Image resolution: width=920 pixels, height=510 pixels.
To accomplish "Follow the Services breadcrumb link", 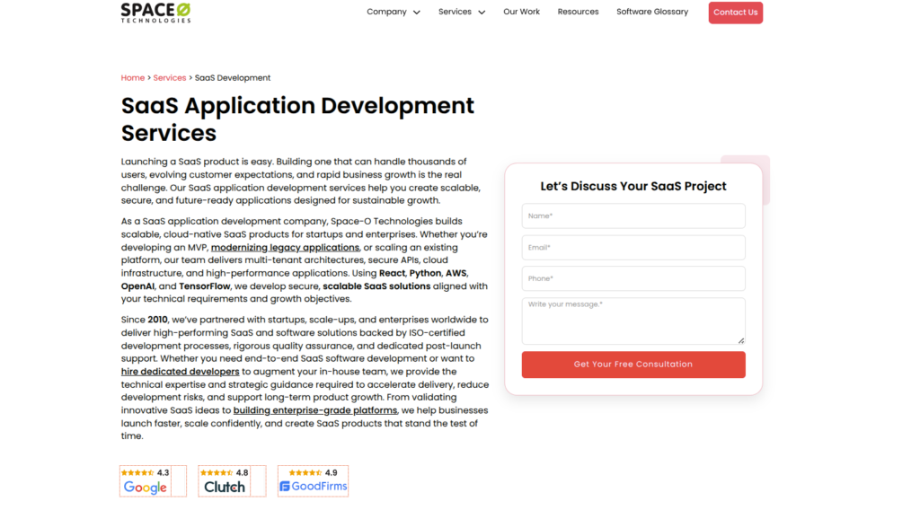I will (170, 78).
